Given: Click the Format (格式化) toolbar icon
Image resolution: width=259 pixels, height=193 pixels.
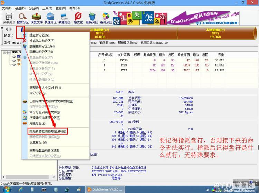Looking at the screenshot, I should (78, 18).
